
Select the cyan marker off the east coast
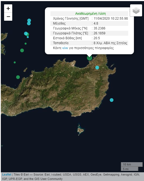pos(112,100)
